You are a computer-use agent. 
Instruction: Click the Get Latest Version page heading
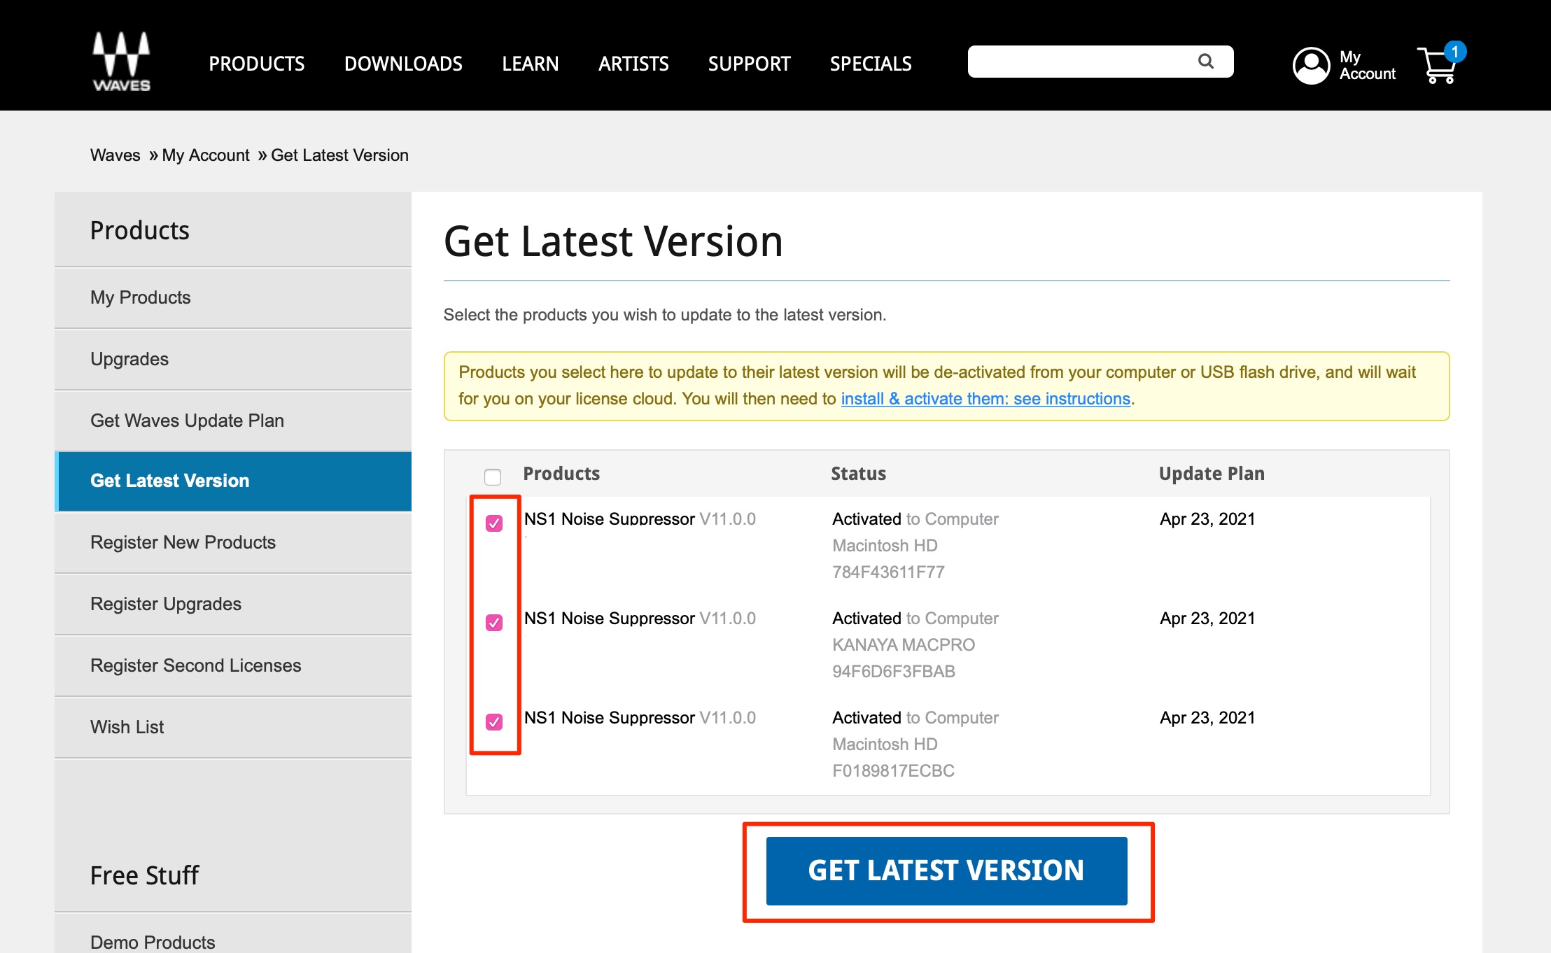[613, 241]
